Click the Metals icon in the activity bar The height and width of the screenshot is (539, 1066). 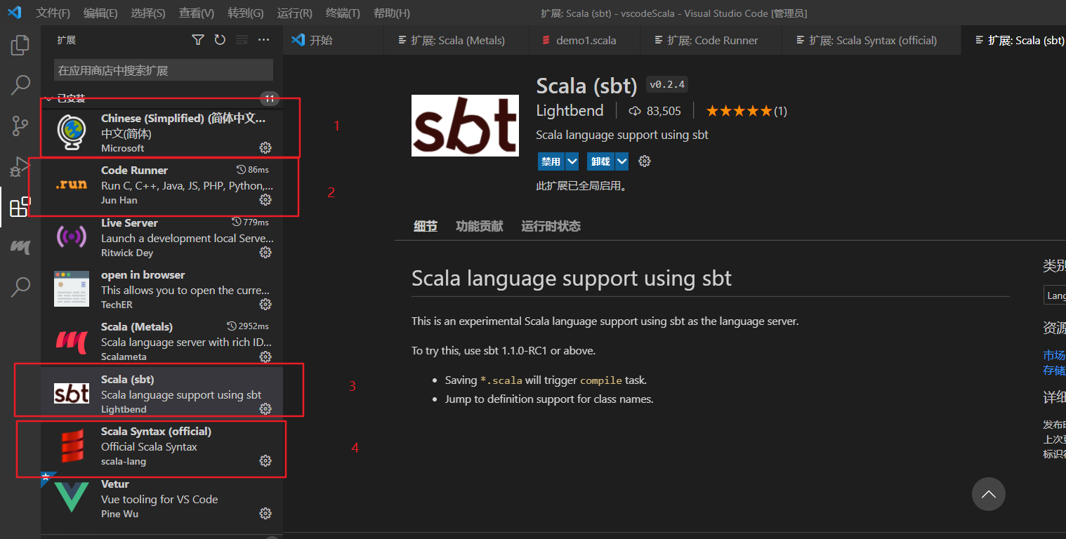coord(19,247)
